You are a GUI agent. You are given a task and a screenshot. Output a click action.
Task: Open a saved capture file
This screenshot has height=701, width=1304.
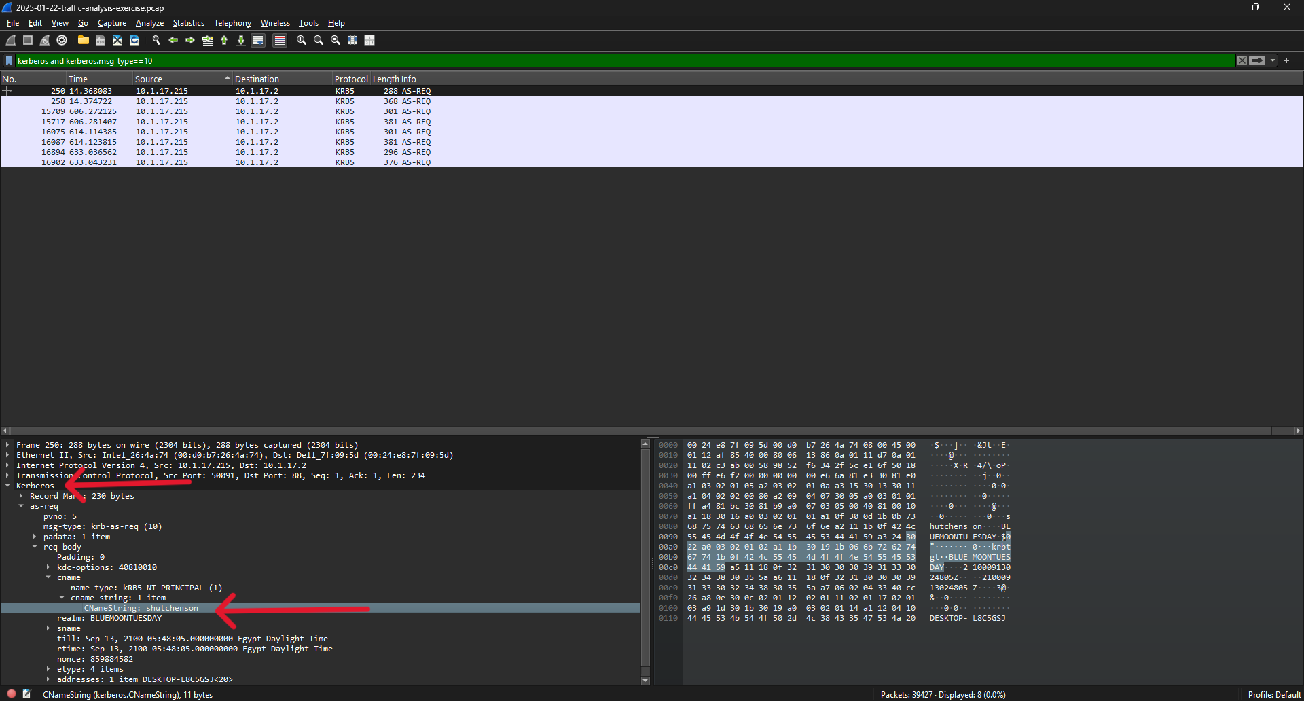83,40
